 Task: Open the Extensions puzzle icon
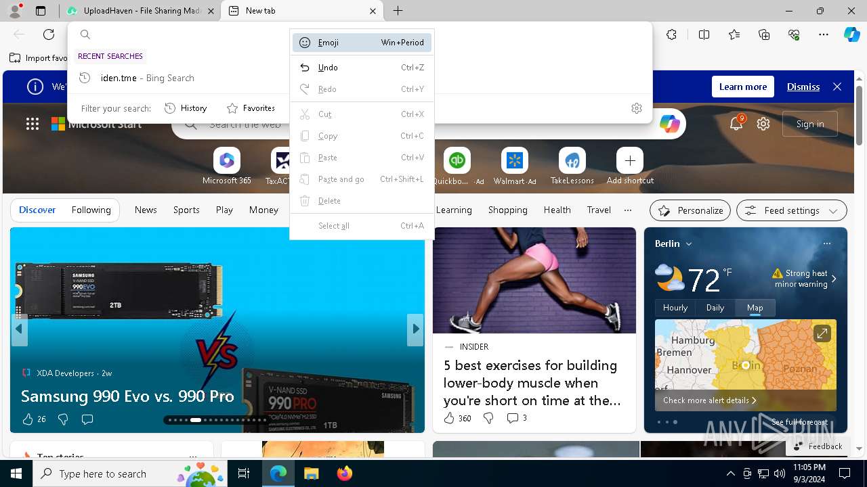(671, 34)
